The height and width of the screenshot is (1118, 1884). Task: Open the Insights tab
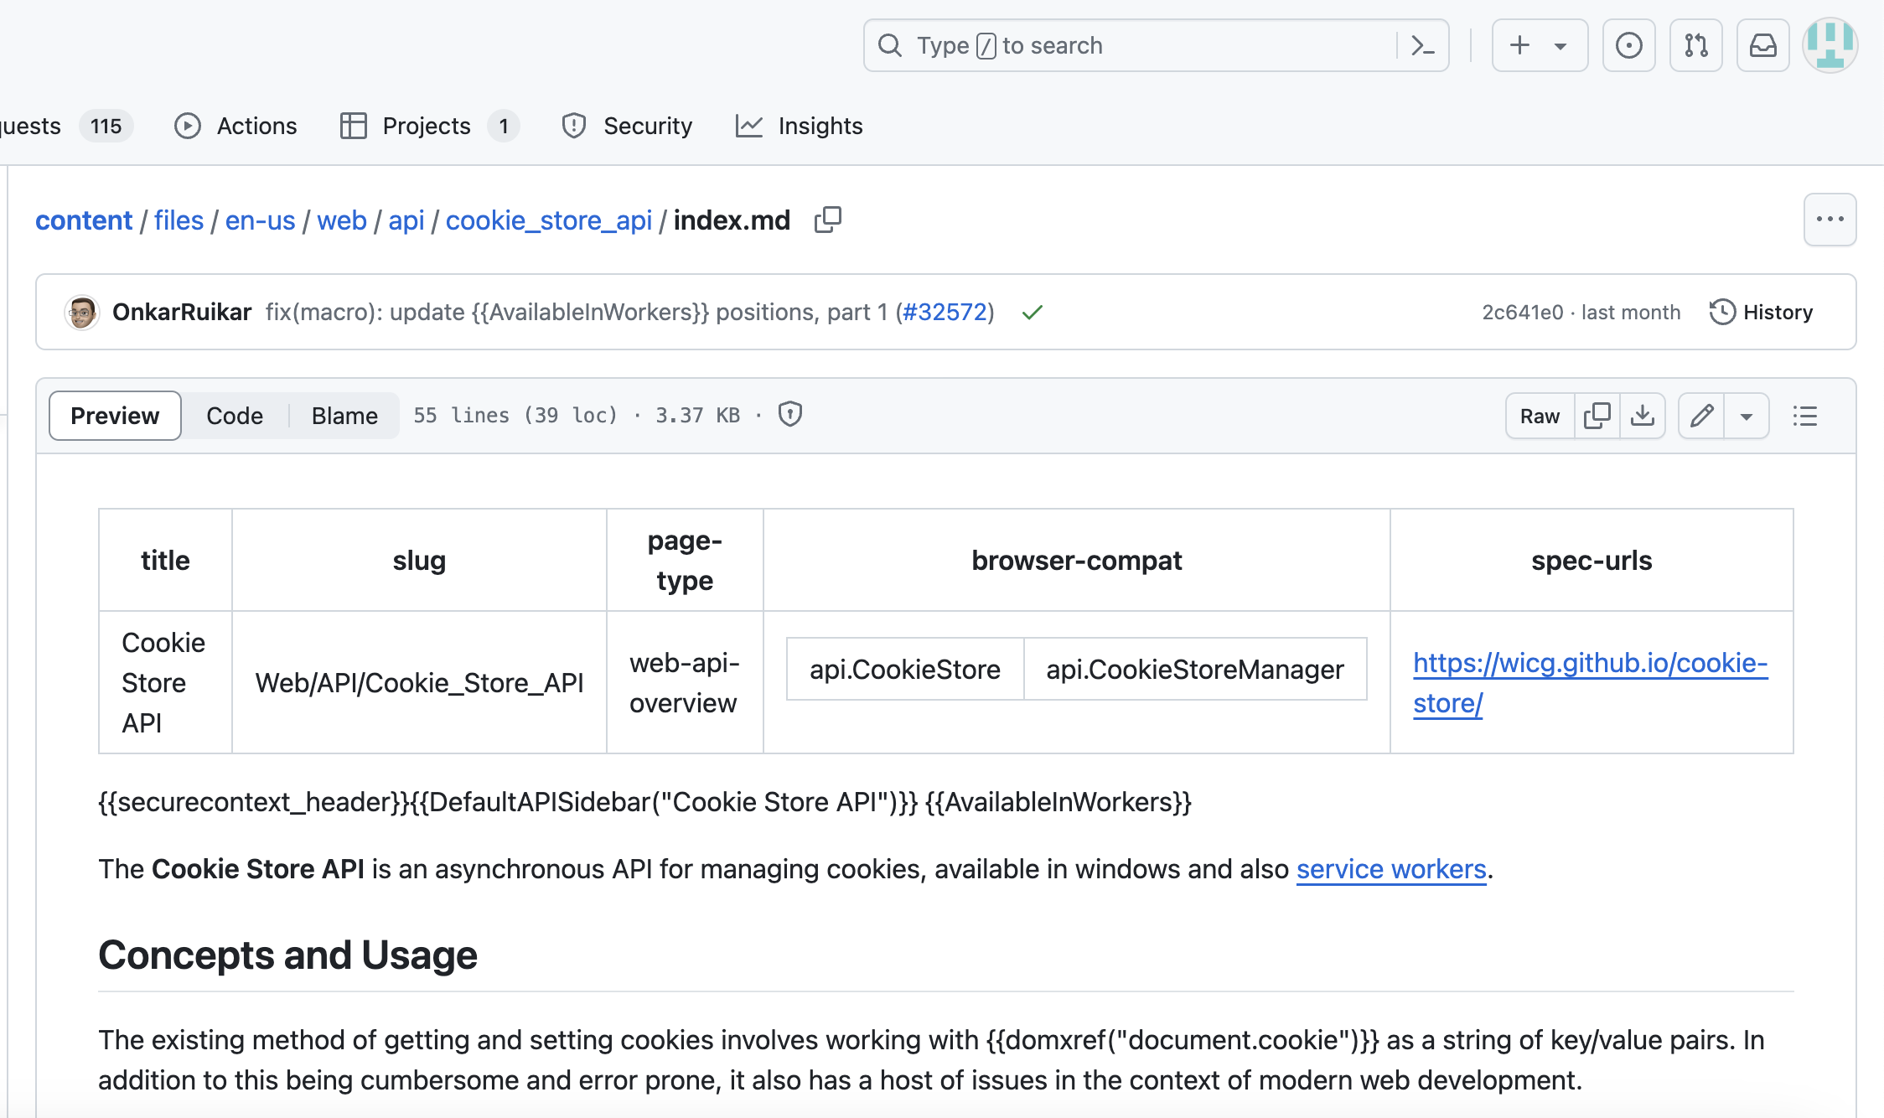[800, 126]
